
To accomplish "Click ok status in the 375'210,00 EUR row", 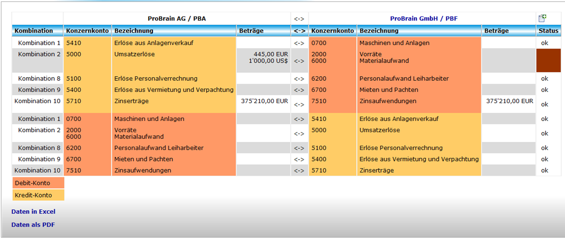I will coord(544,104).
